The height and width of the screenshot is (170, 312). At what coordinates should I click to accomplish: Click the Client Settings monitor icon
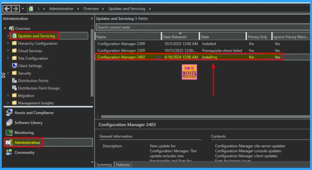(x=14, y=66)
